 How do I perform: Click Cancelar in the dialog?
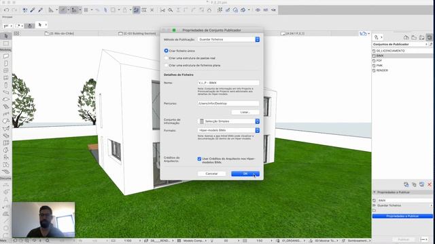(211, 174)
